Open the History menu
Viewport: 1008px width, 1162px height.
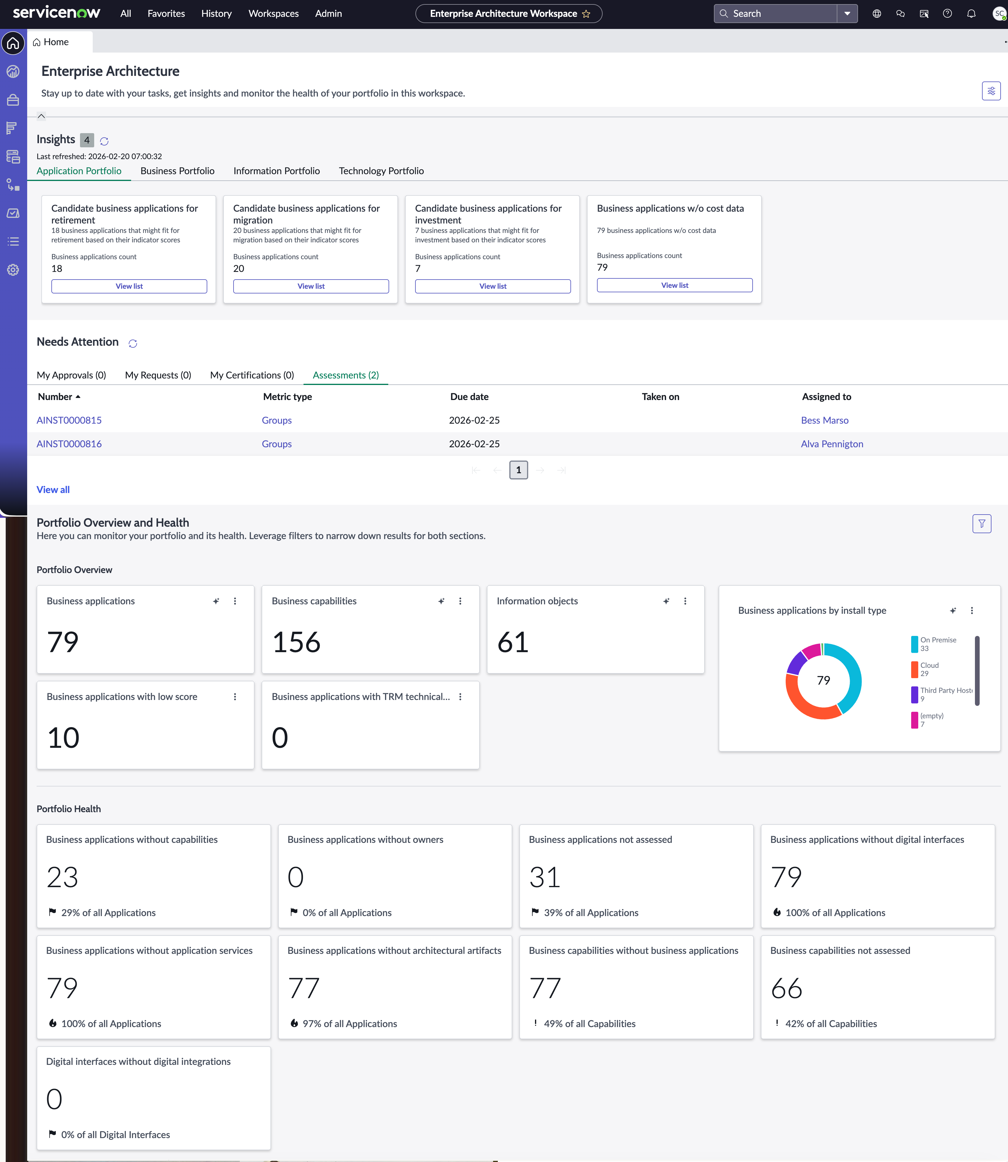coord(216,14)
